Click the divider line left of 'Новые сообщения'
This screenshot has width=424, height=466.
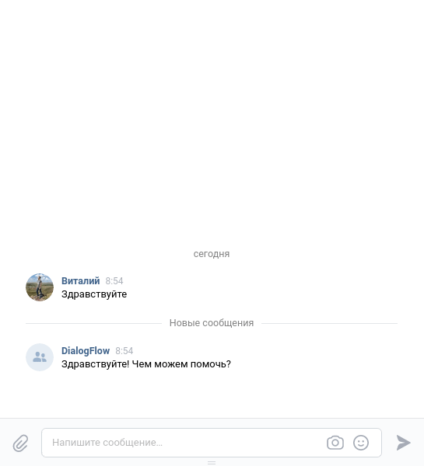coord(93,323)
